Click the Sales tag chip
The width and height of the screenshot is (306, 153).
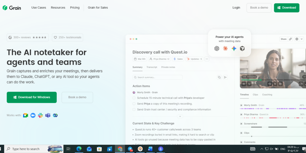[178, 59]
